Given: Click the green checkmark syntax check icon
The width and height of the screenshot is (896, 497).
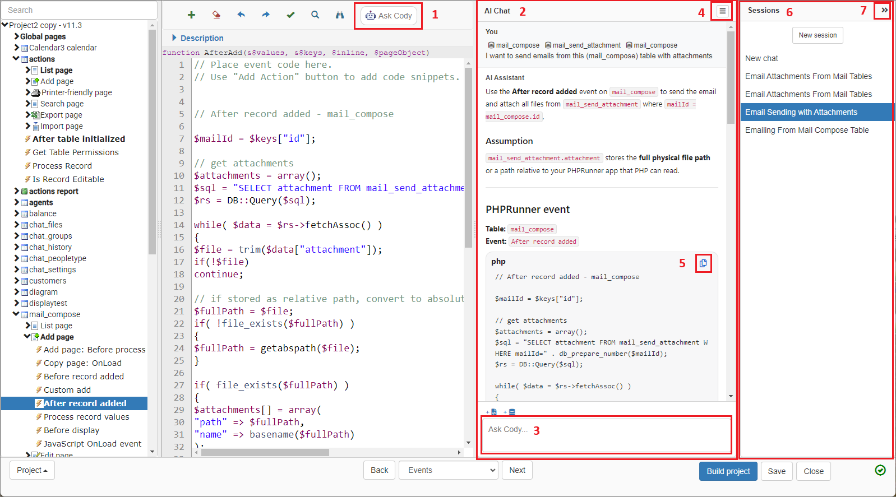Looking at the screenshot, I should 290,15.
